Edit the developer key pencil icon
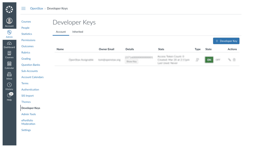Image resolution: width=262 pixels, height=149 pixels. (x=229, y=60)
